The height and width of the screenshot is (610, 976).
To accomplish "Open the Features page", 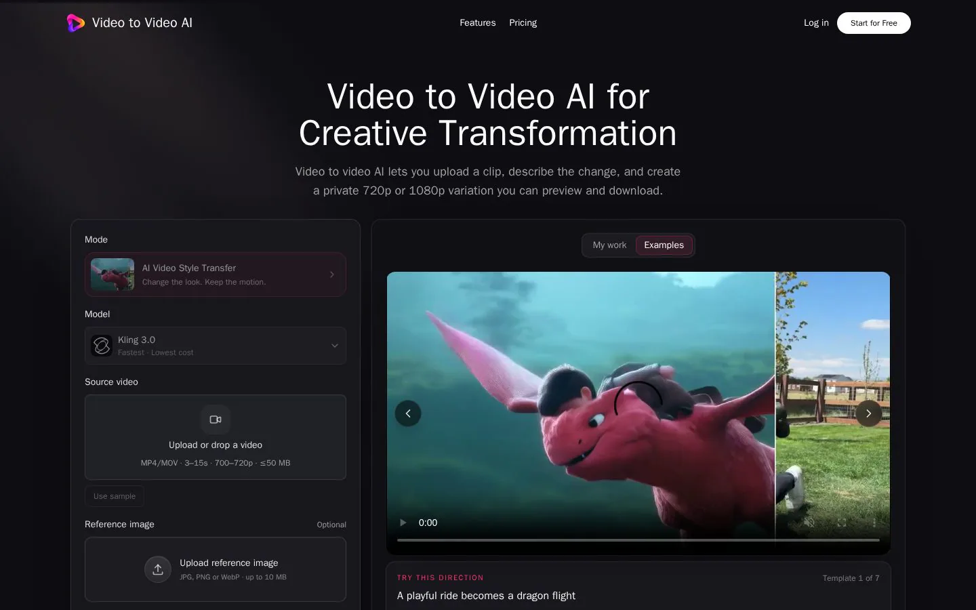I will click(478, 23).
